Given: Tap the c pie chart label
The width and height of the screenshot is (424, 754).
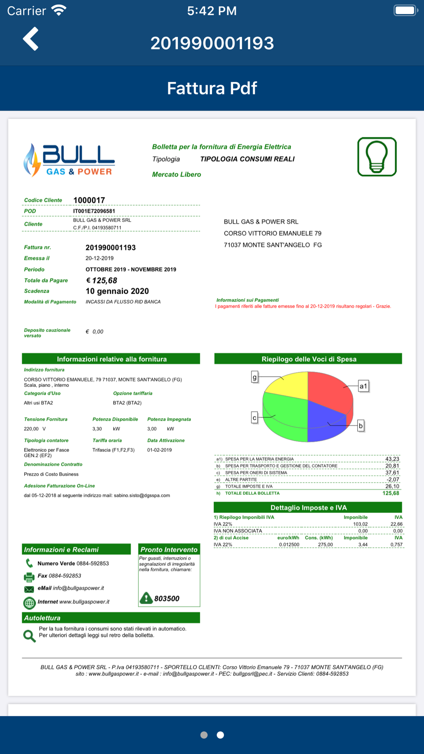Looking at the screenshot, I should click(x=254, y=418).
